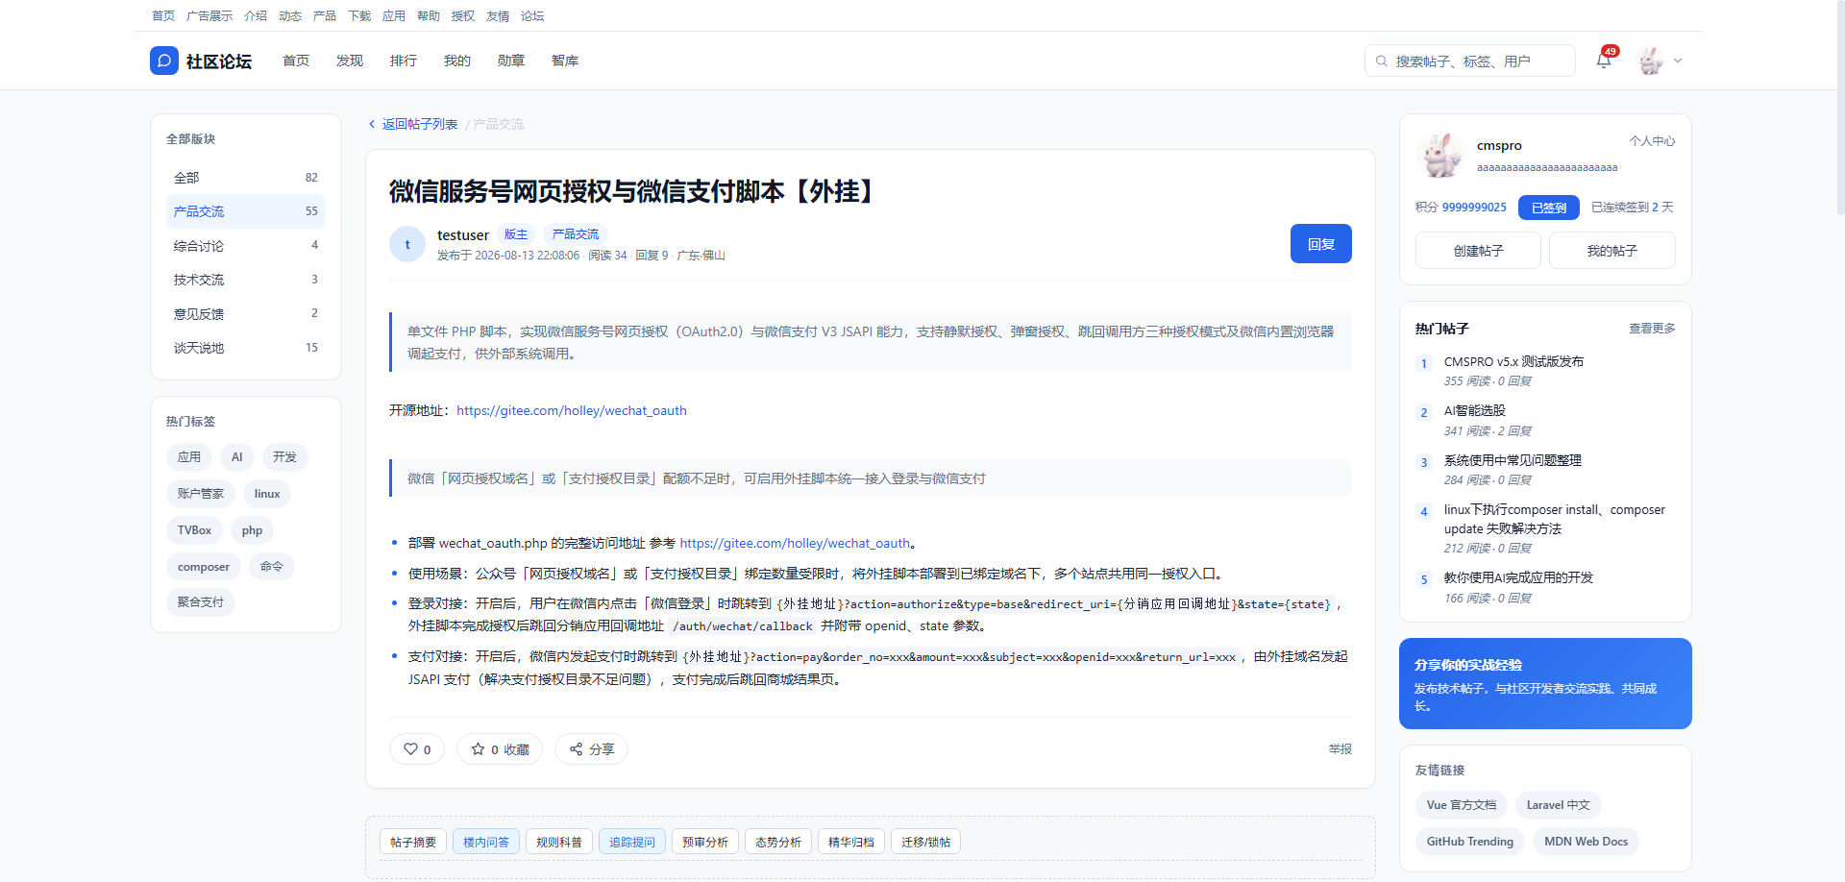
Task: Open GitHub Trending friend link
Action: 1470,842
